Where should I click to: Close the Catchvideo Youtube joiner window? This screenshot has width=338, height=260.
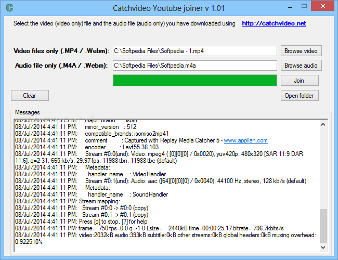322,6
